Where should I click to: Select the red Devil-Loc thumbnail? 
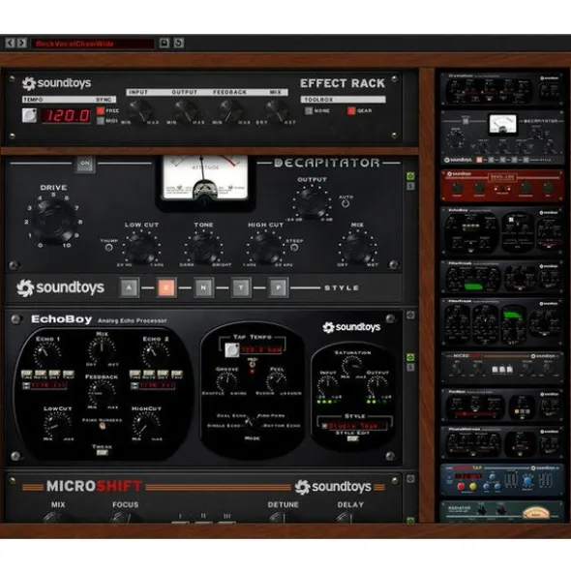click(502, 185)
